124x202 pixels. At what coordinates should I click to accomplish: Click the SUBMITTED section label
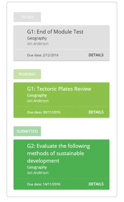pyautogui.click(x=27, y=131)
